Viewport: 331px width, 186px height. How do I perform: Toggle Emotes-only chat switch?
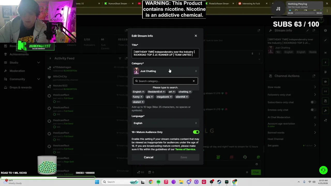(x=313, y=110)
